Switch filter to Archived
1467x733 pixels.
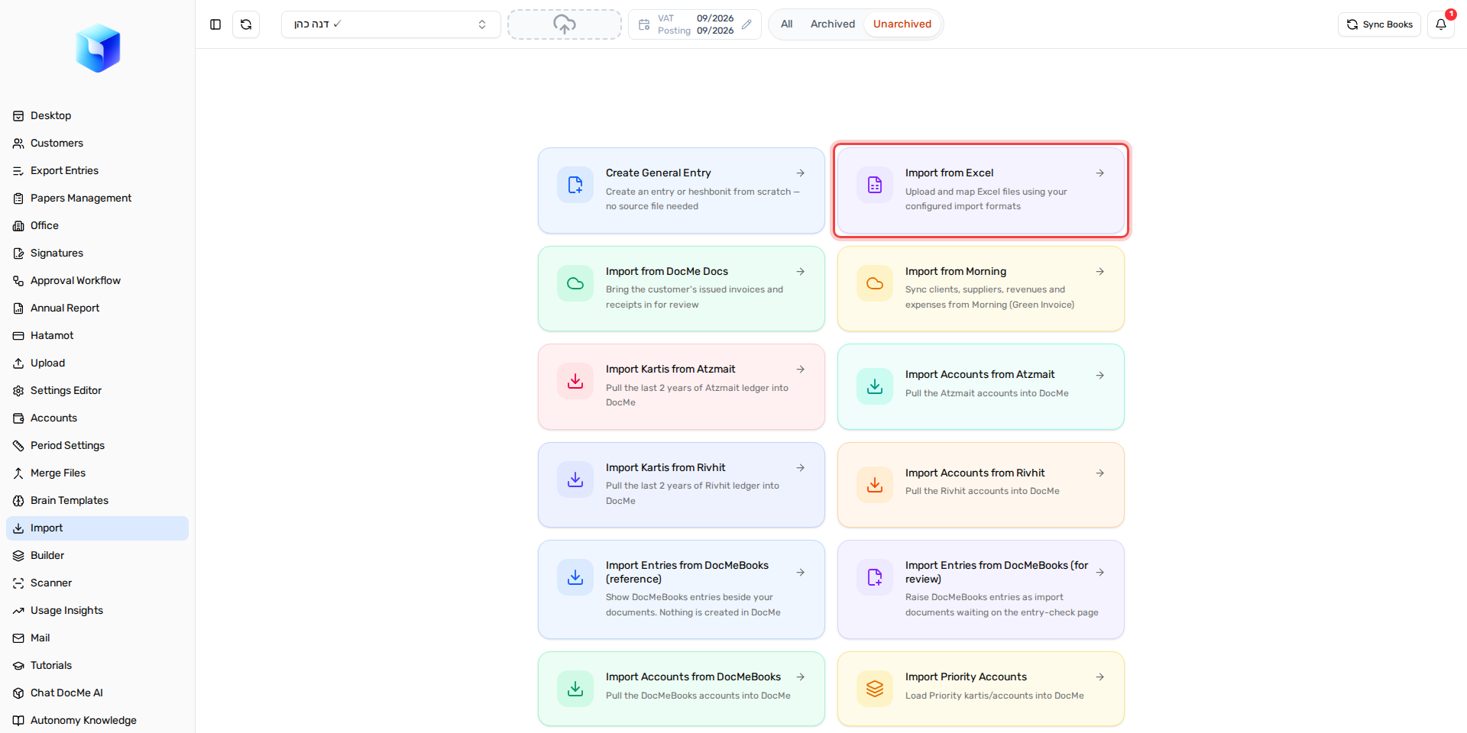click(833, 24)
